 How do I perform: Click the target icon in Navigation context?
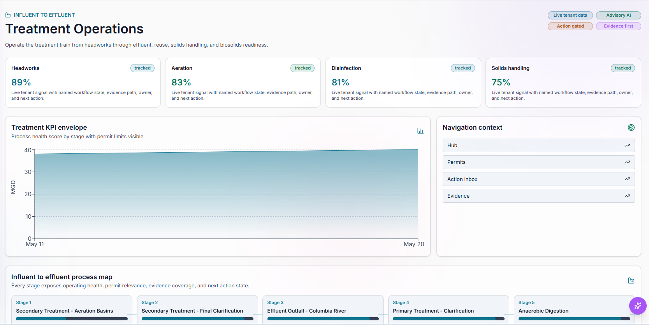[x=631, y=127]
